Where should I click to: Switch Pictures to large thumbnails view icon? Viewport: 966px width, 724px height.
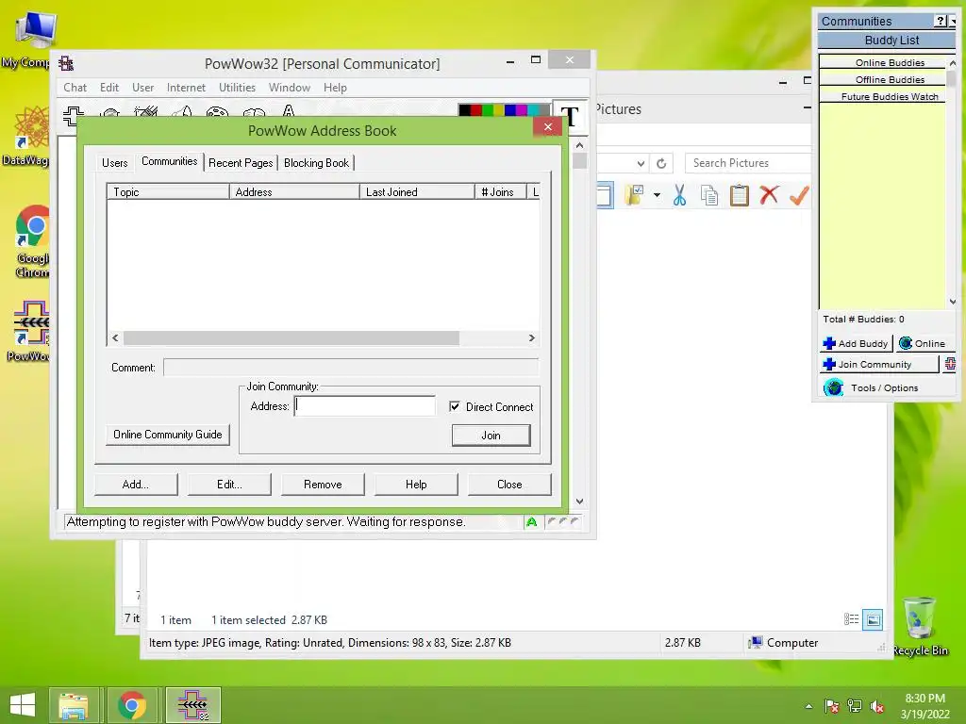click(873, 620)
